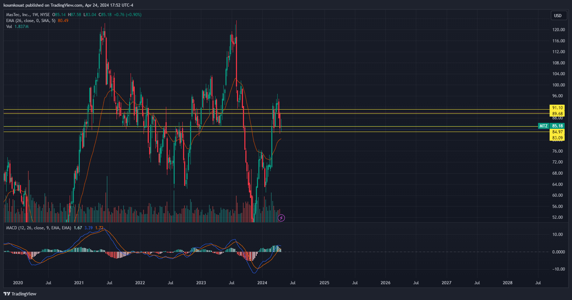Click the 120.00 price axis label
The image size is (572, 300).
click(559, 30)
